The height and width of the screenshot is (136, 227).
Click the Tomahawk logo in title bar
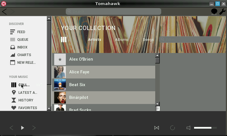[4, 4]
